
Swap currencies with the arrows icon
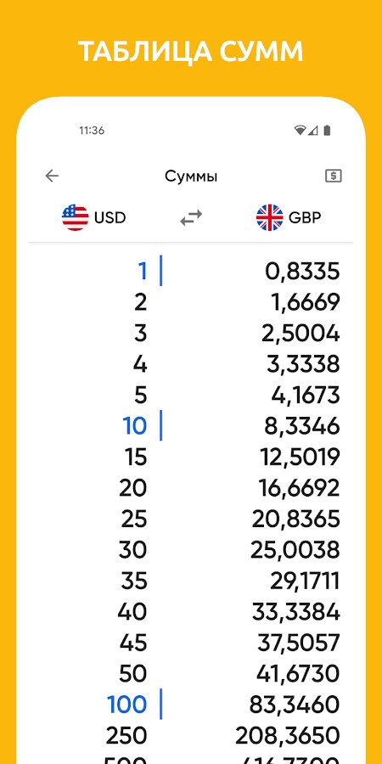191,217
